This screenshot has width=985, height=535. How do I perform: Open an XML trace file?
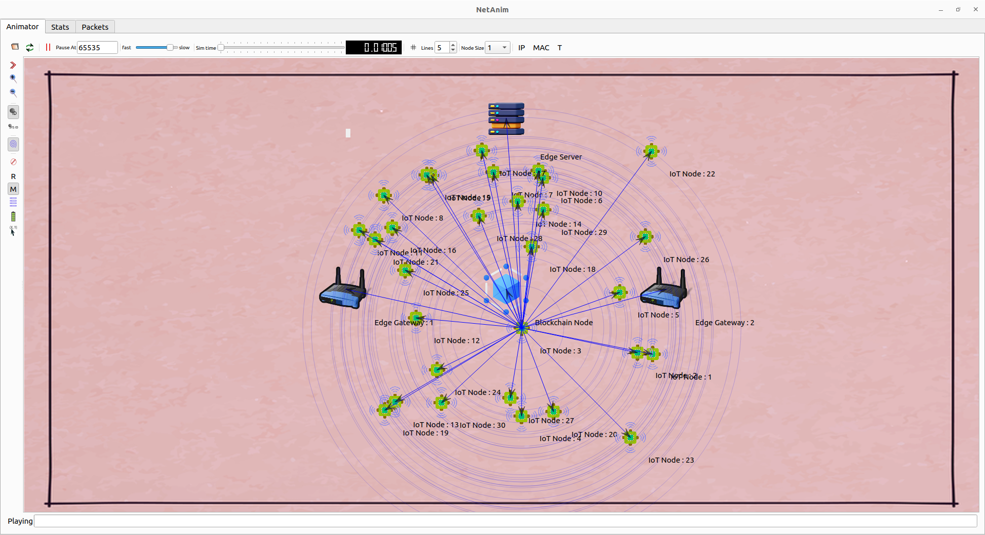point(15,47)
